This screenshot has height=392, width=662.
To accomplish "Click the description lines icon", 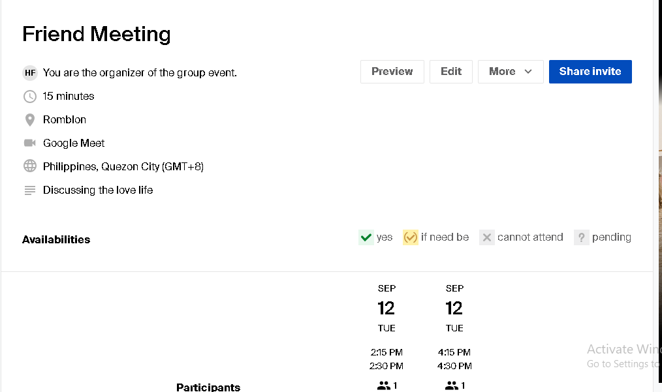I will (30, 190).
